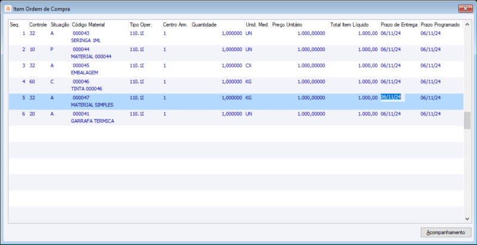The height and width of the screenshot is (245, 477).
Task: Click the vertical scrollbar thumb
Action: pos(467,120)
